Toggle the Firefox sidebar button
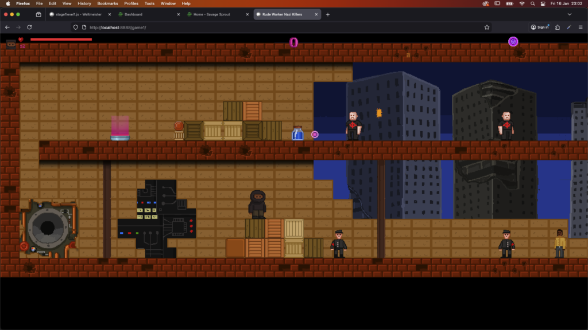The width and height of the screenshot is (588, 330). click(38, 14)
